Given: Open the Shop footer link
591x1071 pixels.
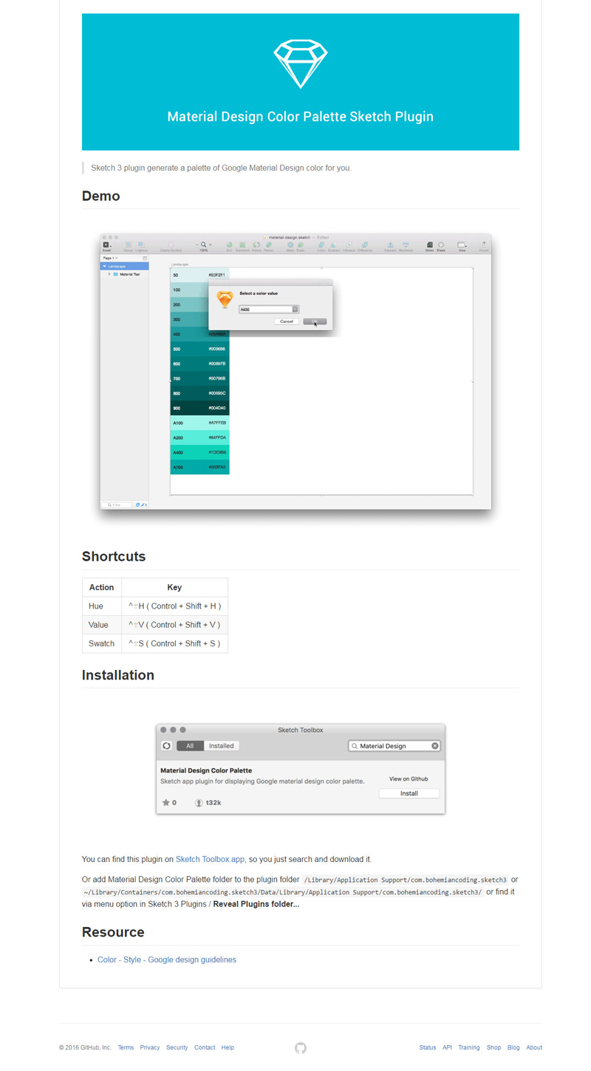Looking at the screenshot, I should 493,1047.
